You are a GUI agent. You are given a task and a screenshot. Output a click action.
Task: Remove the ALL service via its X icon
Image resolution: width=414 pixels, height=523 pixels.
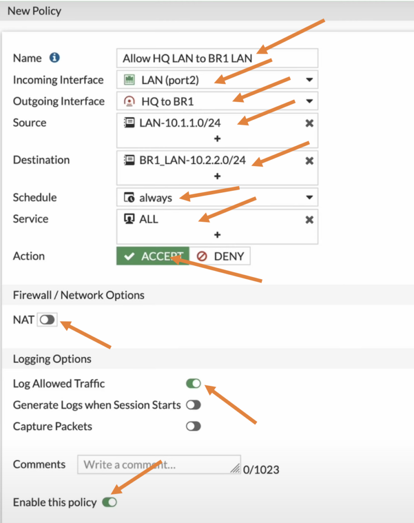click(309, 219)
